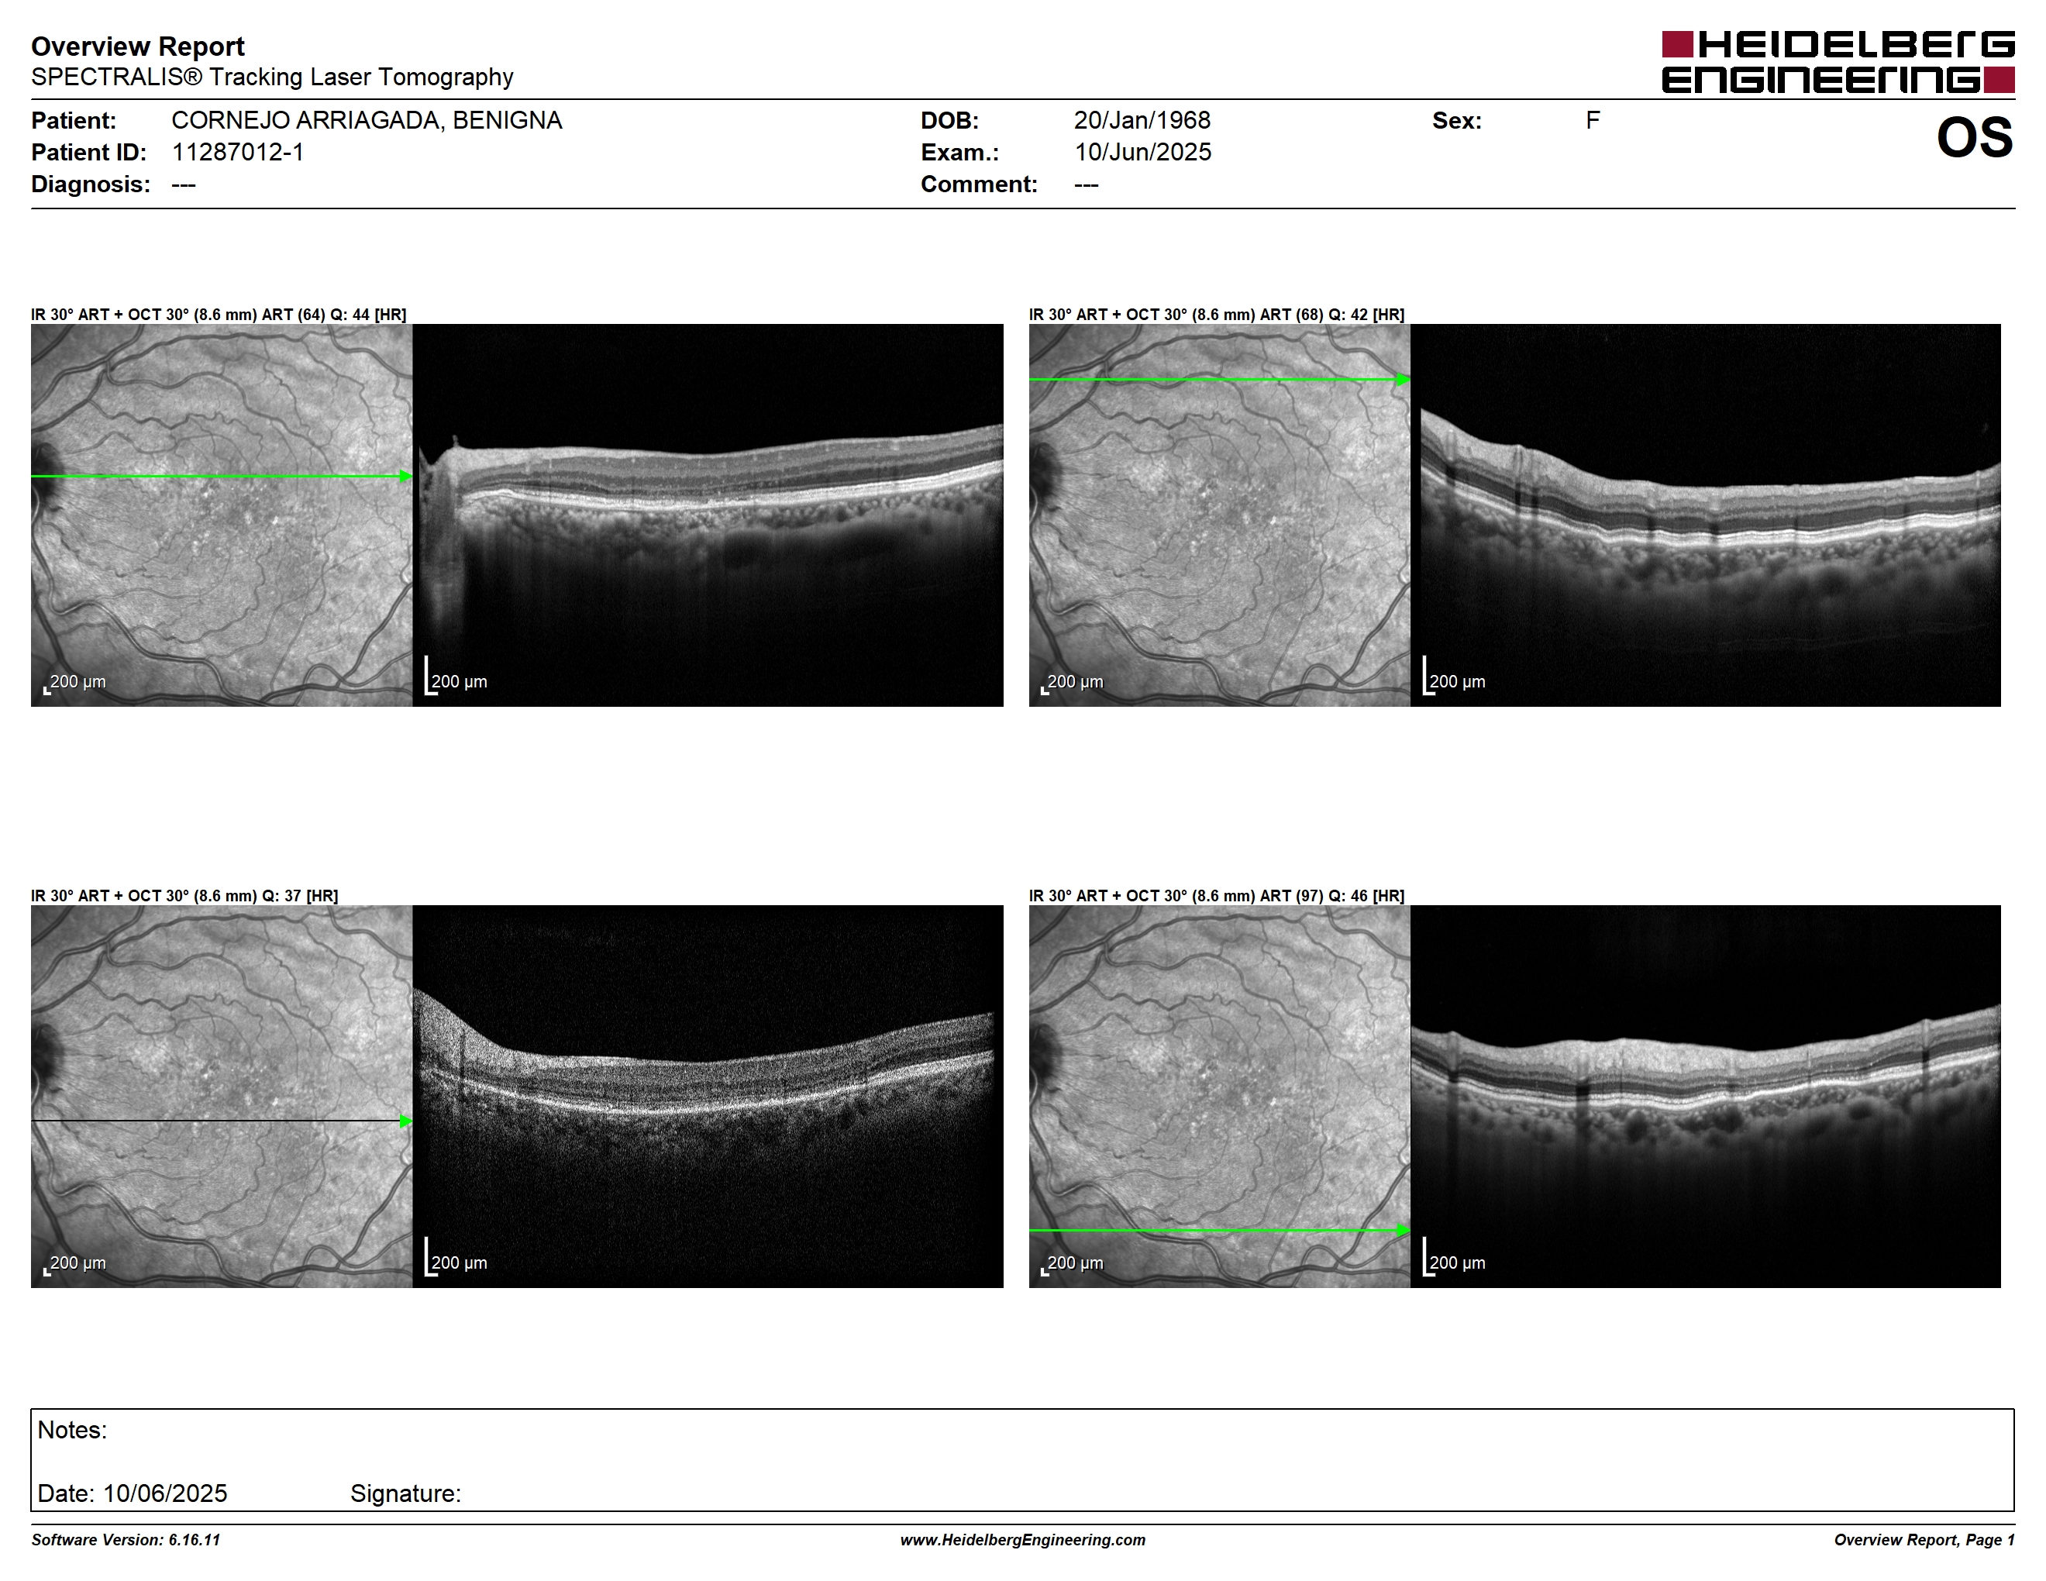This screenshot has height=1581, width=2046.
Task: Click the DOB value 20/Jan/1968
Action: (1142, 120)
